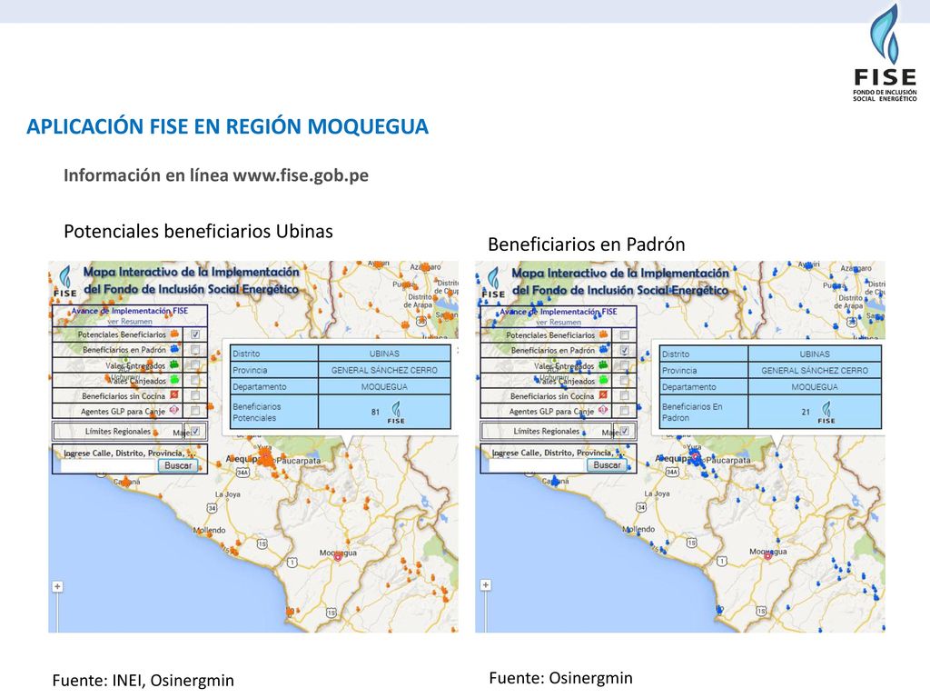Click dark green Vales Entregados icon in Ubinas map legend
The height and width of the screenshot is (698, 930).
[x=173, y=364]
